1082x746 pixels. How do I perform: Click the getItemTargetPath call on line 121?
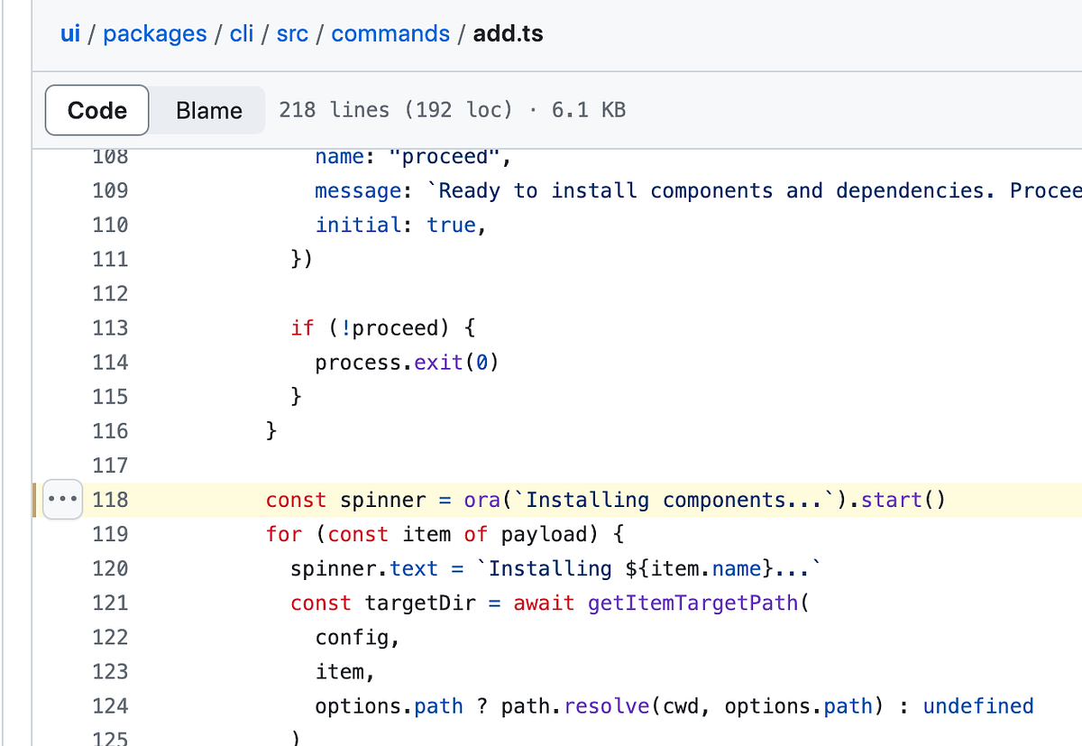coord(692,603)
